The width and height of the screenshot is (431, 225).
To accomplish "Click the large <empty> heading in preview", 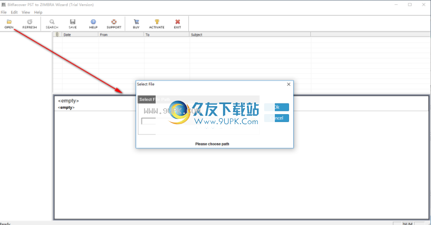I will pyautogui.click(x=69, y=101).
